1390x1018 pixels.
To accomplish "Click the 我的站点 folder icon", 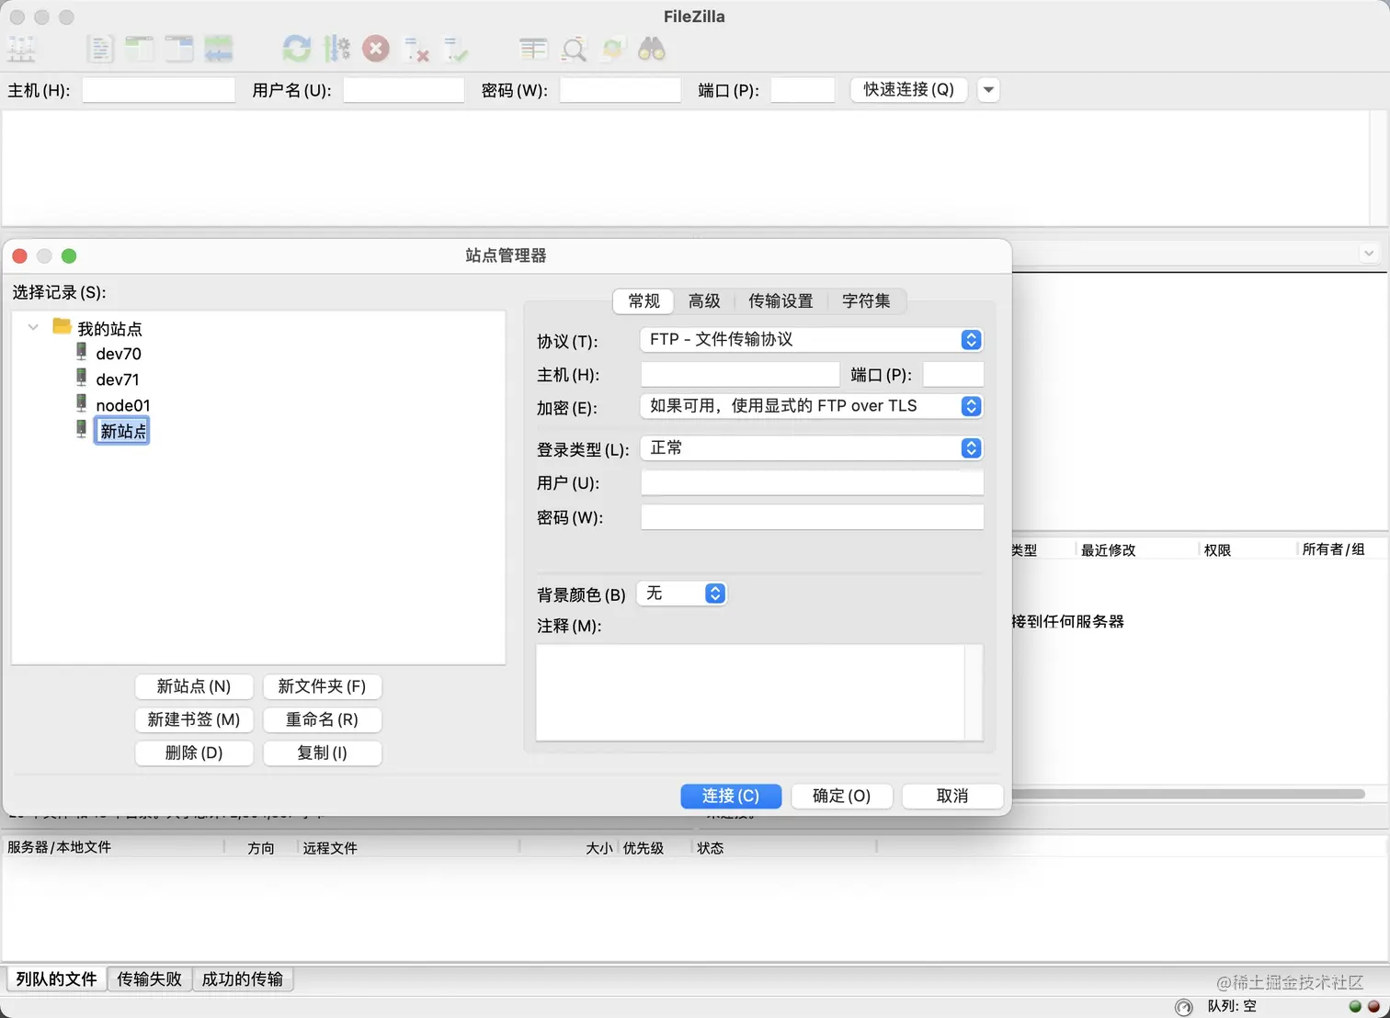I will pos(62,326).
